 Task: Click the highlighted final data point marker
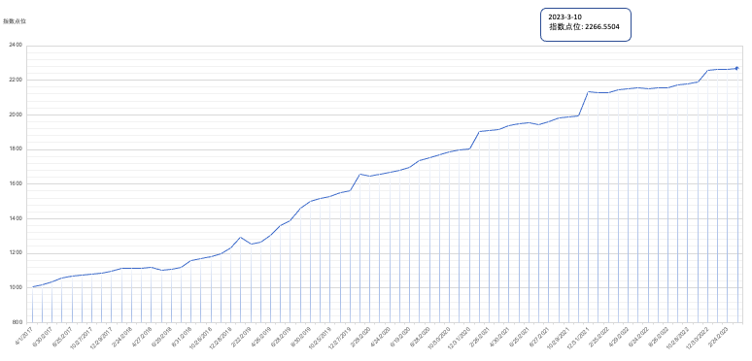pos(737,69)
